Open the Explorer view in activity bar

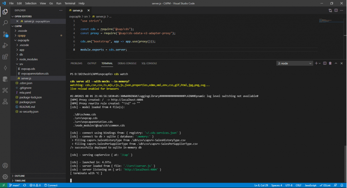pyautogui.click(x=5, y=11)
